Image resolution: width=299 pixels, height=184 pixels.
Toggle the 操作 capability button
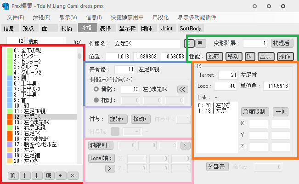click(x=285, y=57)
